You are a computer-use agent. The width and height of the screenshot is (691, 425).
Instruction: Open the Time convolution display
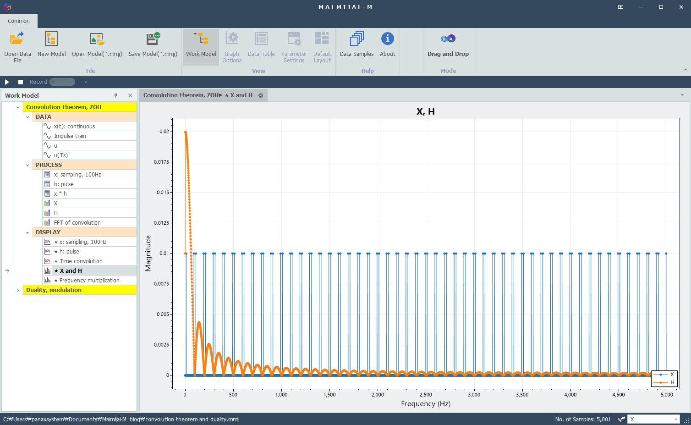[89, 261]
